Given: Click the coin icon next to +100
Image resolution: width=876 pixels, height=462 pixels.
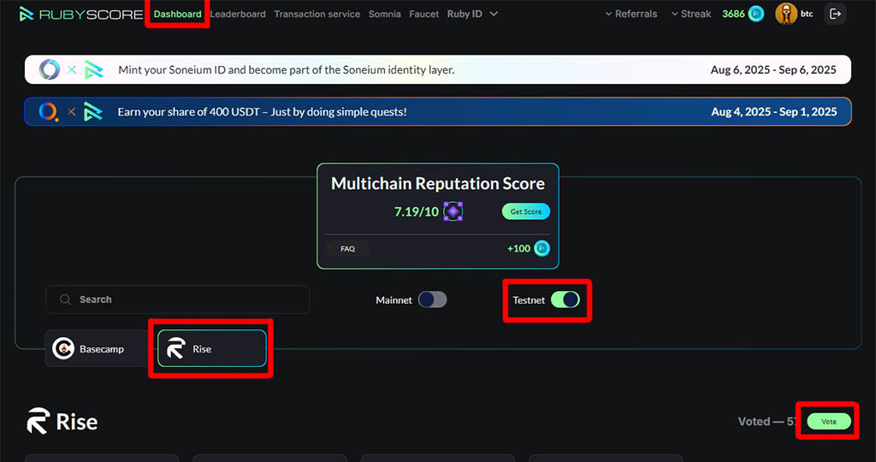Looking at the screenshot, I should pos(542,248).
